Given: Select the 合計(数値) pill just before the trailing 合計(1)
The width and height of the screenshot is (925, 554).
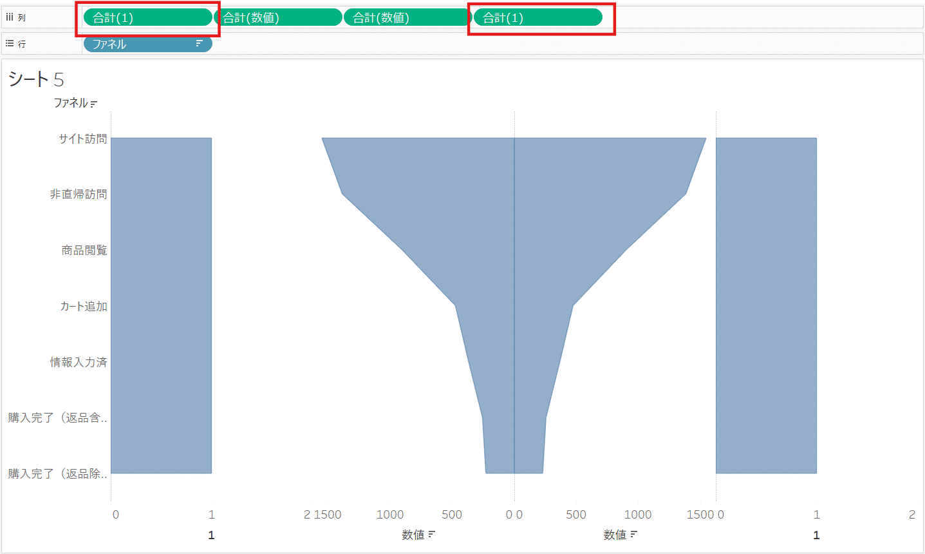Looking at the screenshot, I should [x=407, y=17].
